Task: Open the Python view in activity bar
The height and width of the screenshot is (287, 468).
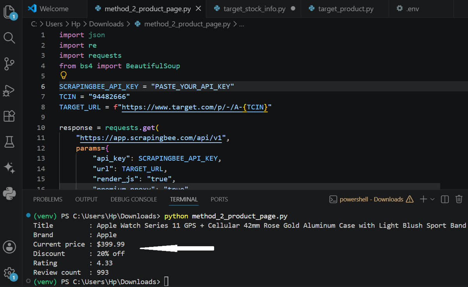Action: click(9, 193)
